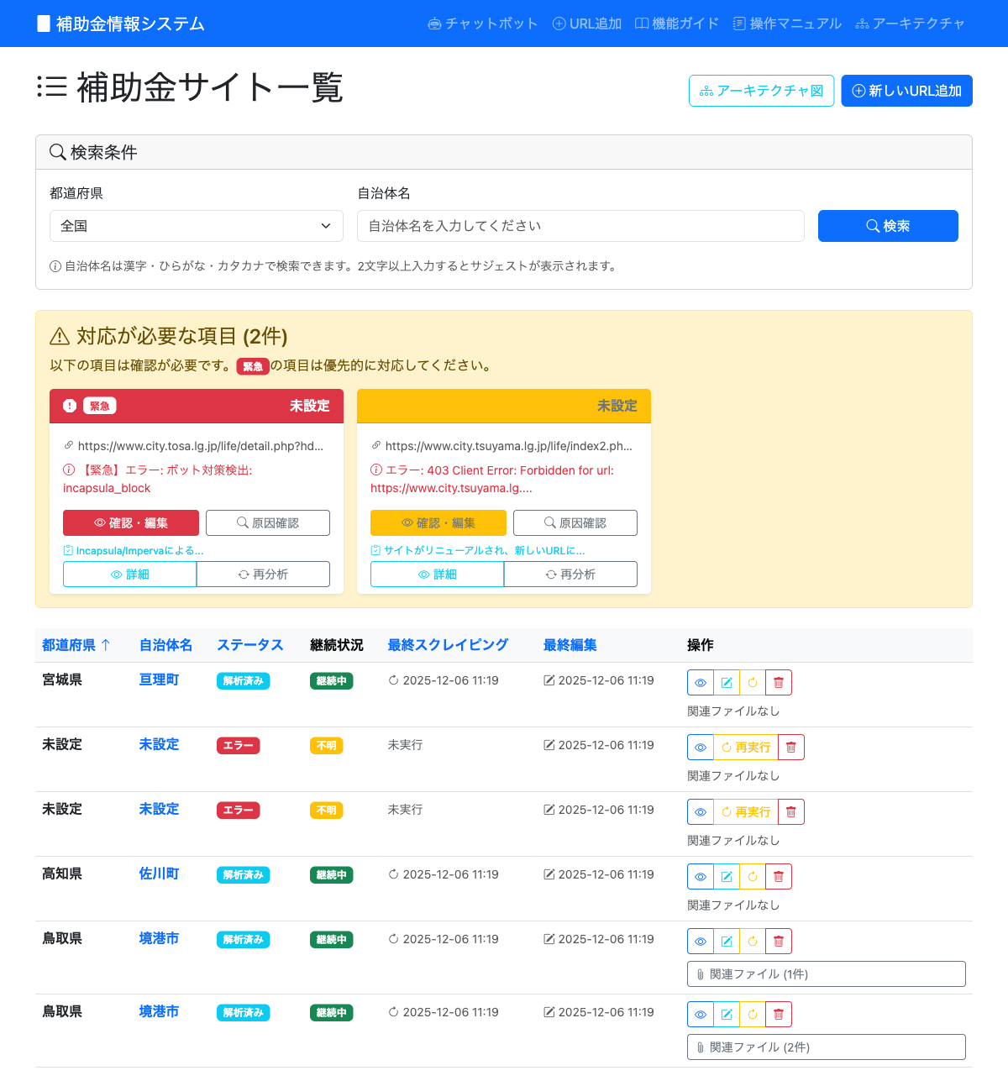The width and height of the screenshot is (1008, 1081).
Task: Click the URL追加 icon in top navigation
Action: pyautogui.click(x=586, y=24)
